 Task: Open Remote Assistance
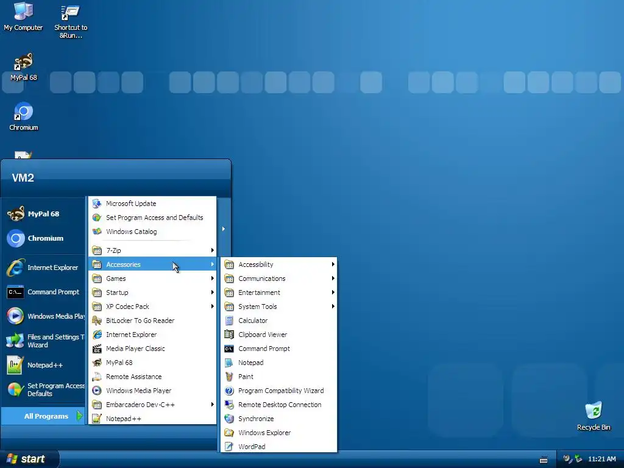tap(152, 377)
